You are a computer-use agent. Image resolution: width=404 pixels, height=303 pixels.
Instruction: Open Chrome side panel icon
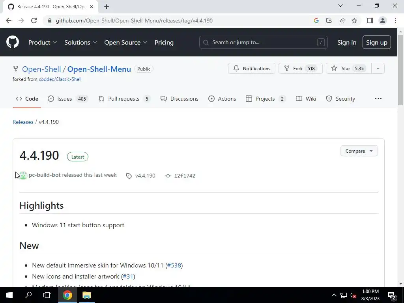pos(370,21)
